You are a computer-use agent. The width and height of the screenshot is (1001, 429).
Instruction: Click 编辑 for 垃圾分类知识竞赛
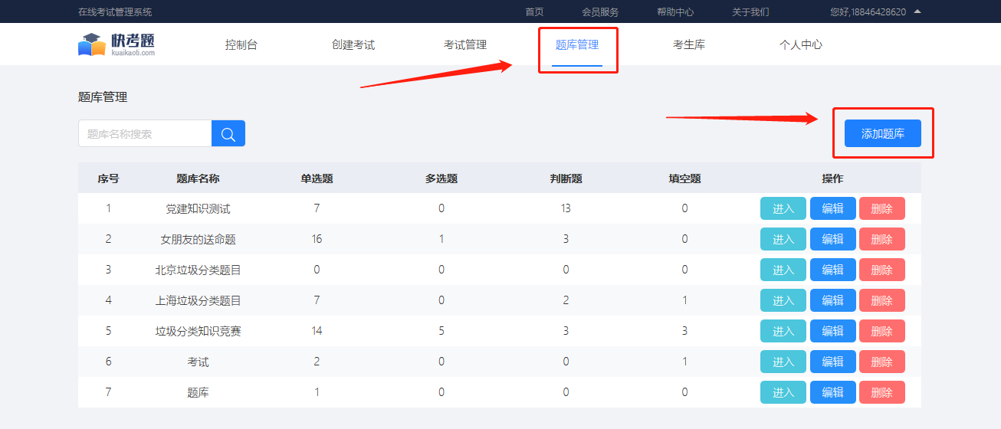pyautogui.click(x=833, y=331)
